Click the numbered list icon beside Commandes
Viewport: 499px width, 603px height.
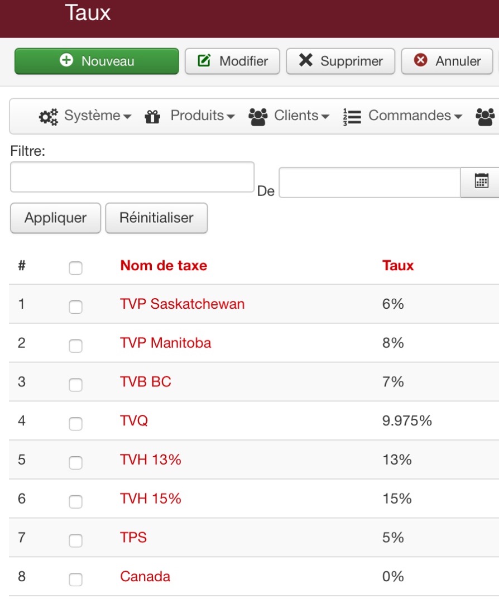coord(352,117)
